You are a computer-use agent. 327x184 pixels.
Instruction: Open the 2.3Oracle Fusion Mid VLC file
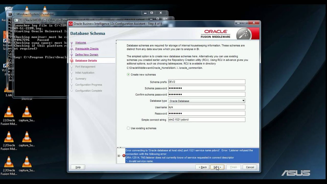(9, 166)
